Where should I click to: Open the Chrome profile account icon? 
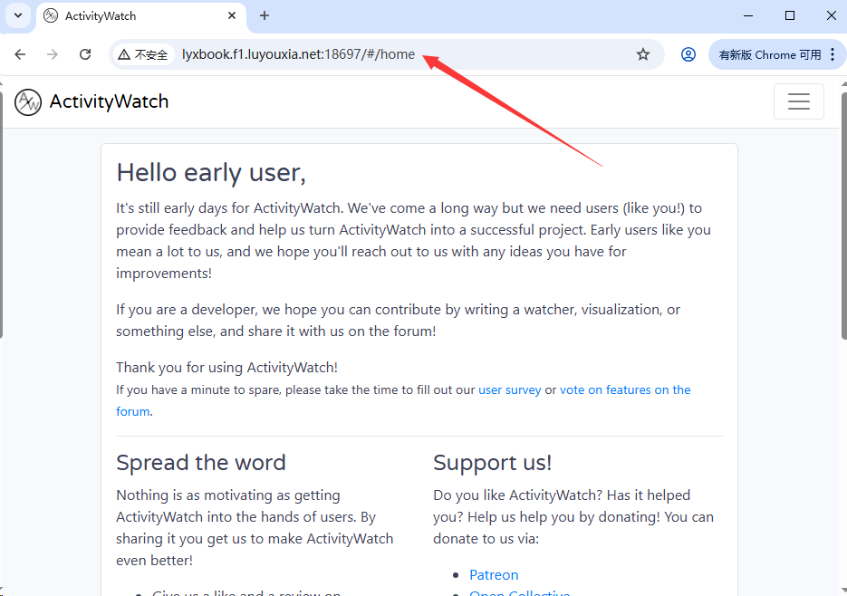(688, 54)
